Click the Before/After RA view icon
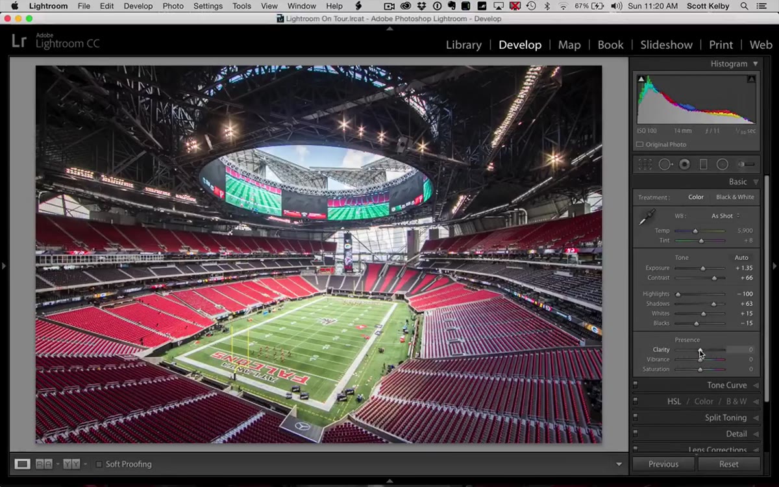The width and height of the screenshot is (779, 487). click(44, 464)
